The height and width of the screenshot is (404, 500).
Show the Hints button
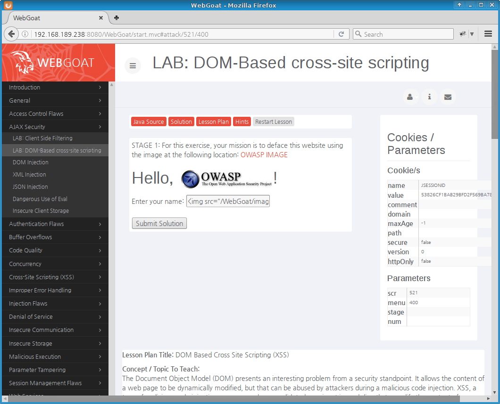(242, 121)
